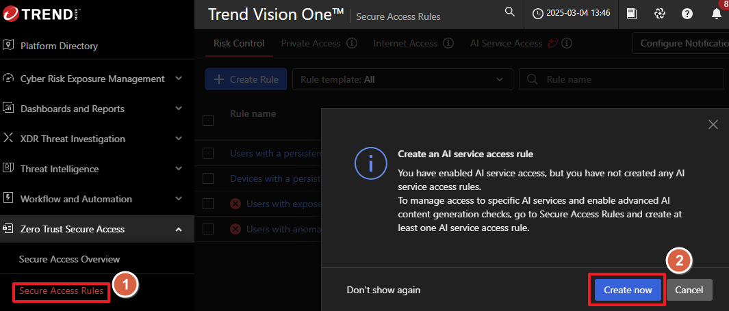Click the Workflow and Automation lightning icon
The height and width of the screenshot is (311, 729).
click(x=9, y=199)
